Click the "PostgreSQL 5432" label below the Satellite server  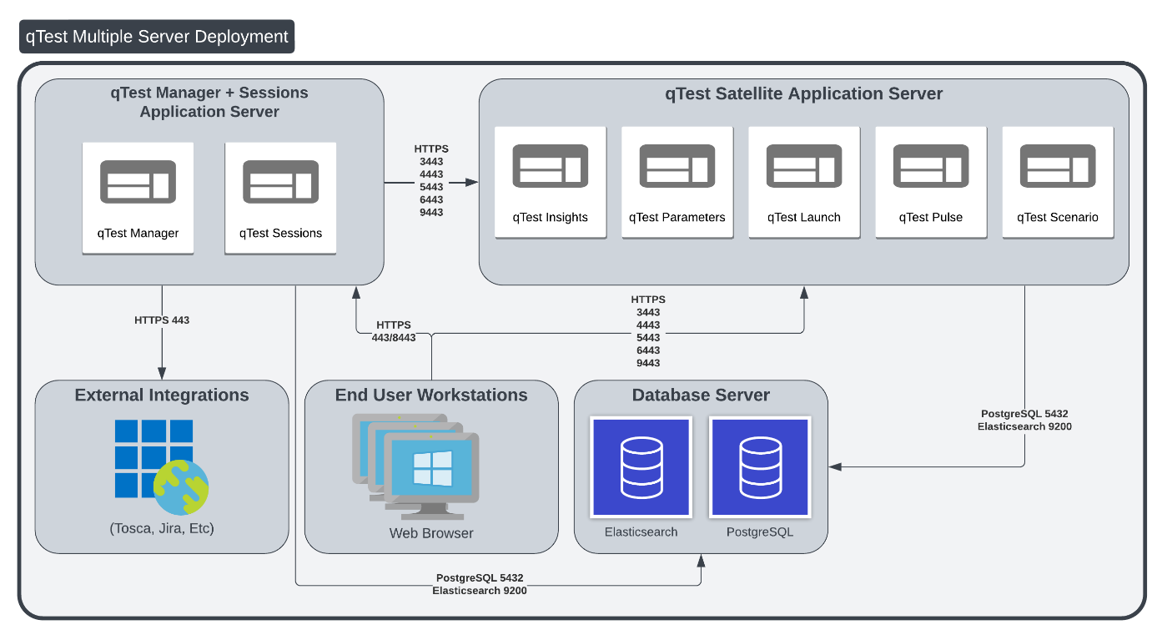[1024, 414]
